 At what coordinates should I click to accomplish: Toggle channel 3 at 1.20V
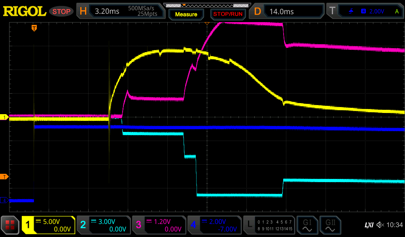coord(159,225)
